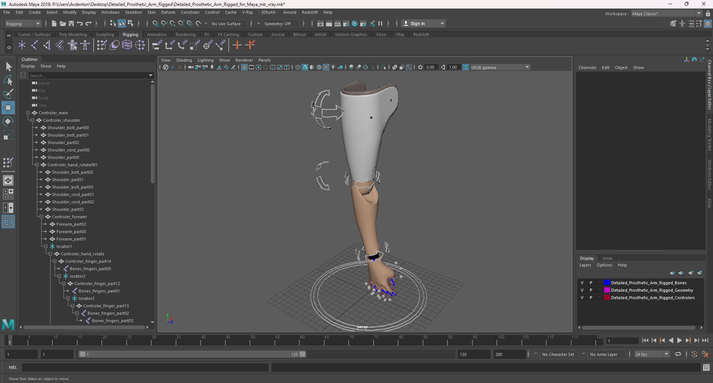
Task: Collapse the Controler_main node
Action: pos(28,113)
